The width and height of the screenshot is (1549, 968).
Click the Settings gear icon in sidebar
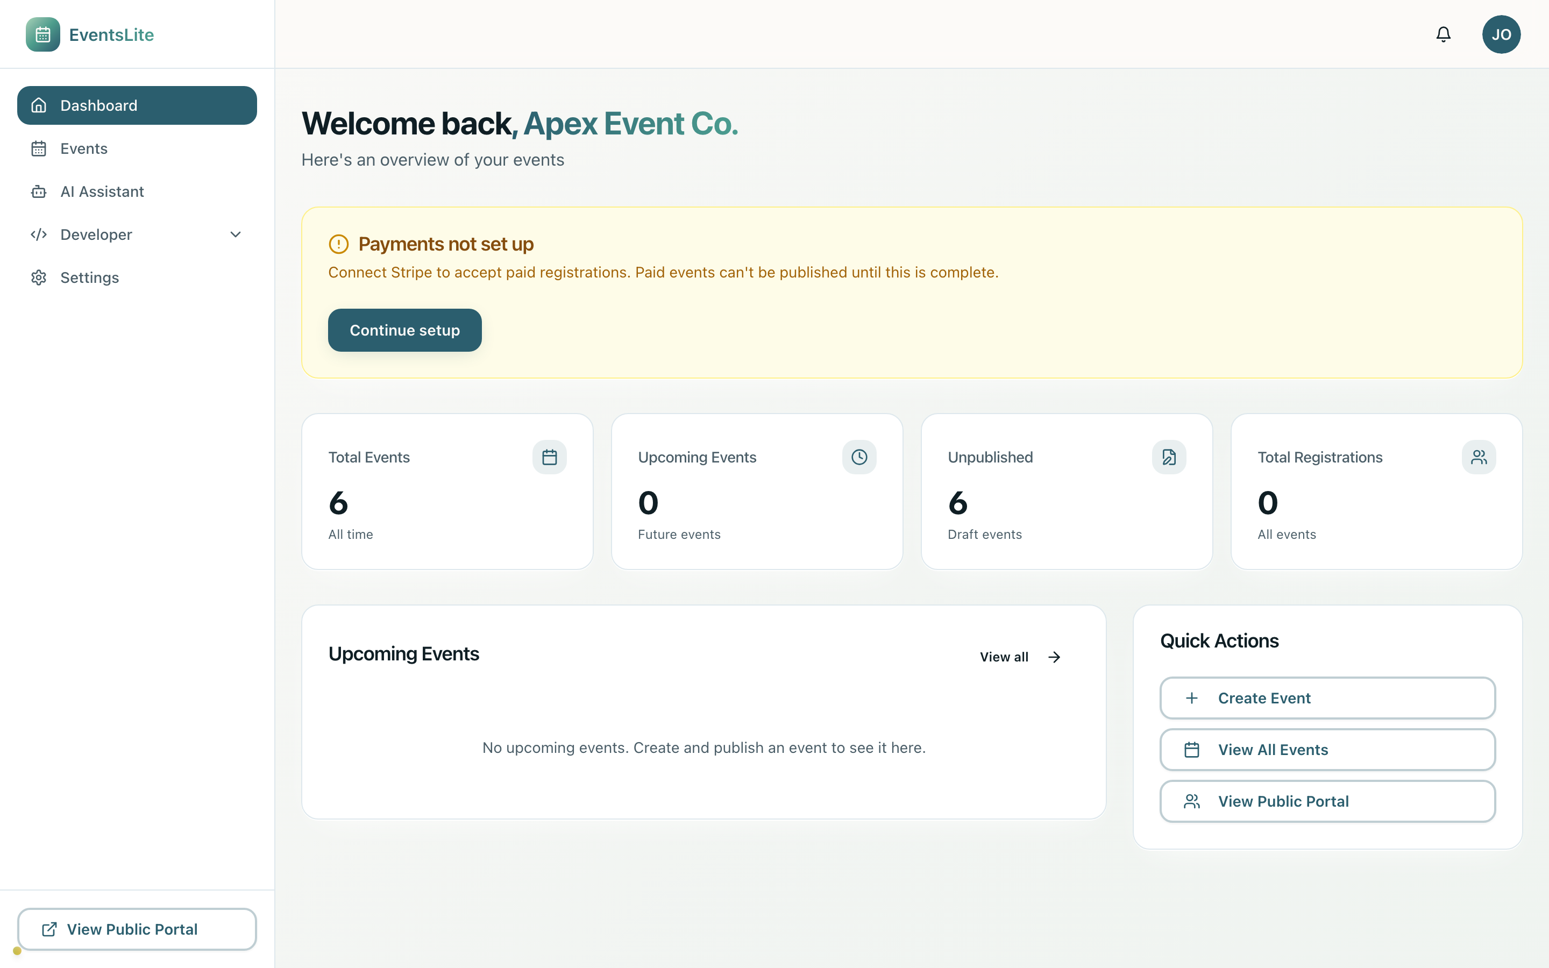[39, 277]
